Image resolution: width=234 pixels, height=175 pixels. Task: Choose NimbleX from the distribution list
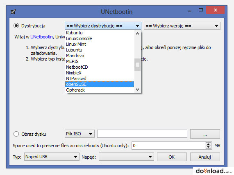click(100, 73)
